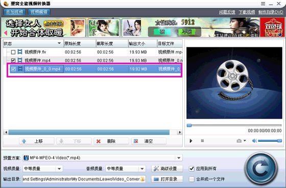Sort by the 输出大小 column header

(142, 43)
